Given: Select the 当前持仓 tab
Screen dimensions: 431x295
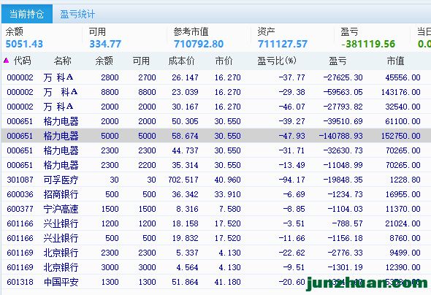Looking at the screenshot, I should 26,14.
